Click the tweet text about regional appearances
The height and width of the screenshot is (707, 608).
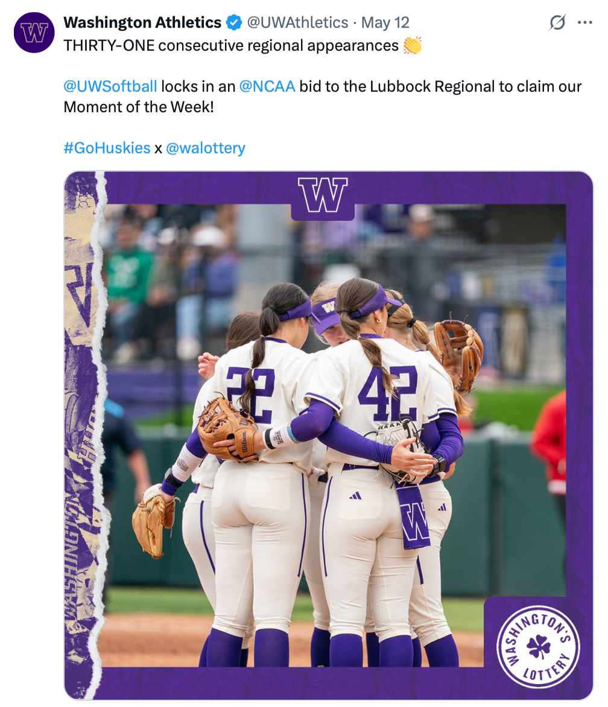tap(231, 45)
